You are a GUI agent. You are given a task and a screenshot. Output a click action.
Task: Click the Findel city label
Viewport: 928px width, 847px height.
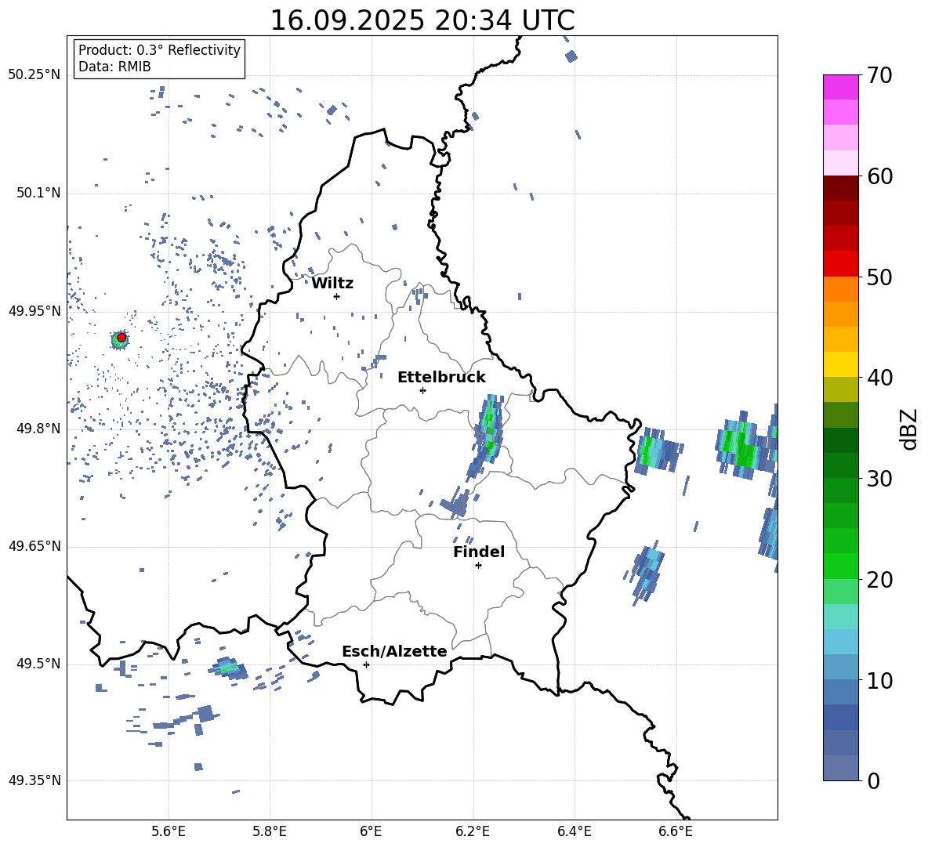(479, 552)
